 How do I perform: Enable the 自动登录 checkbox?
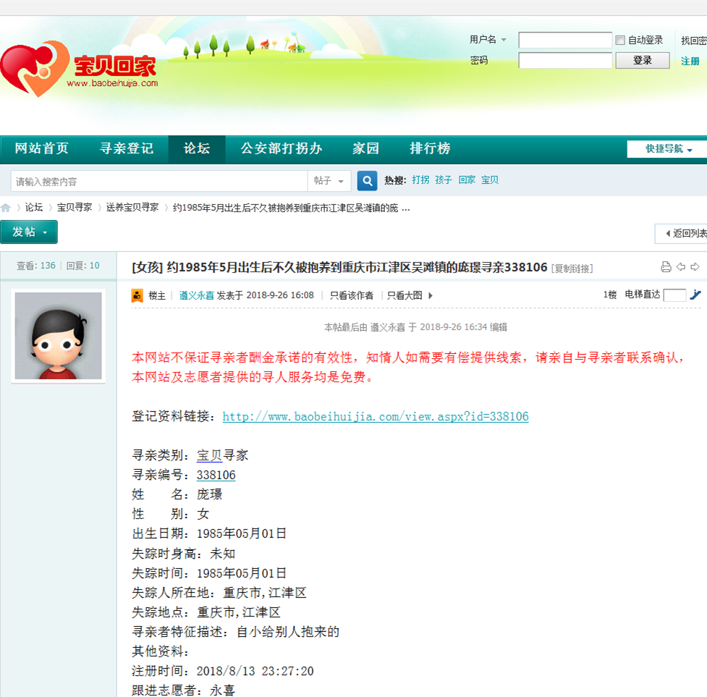point(620,40)
